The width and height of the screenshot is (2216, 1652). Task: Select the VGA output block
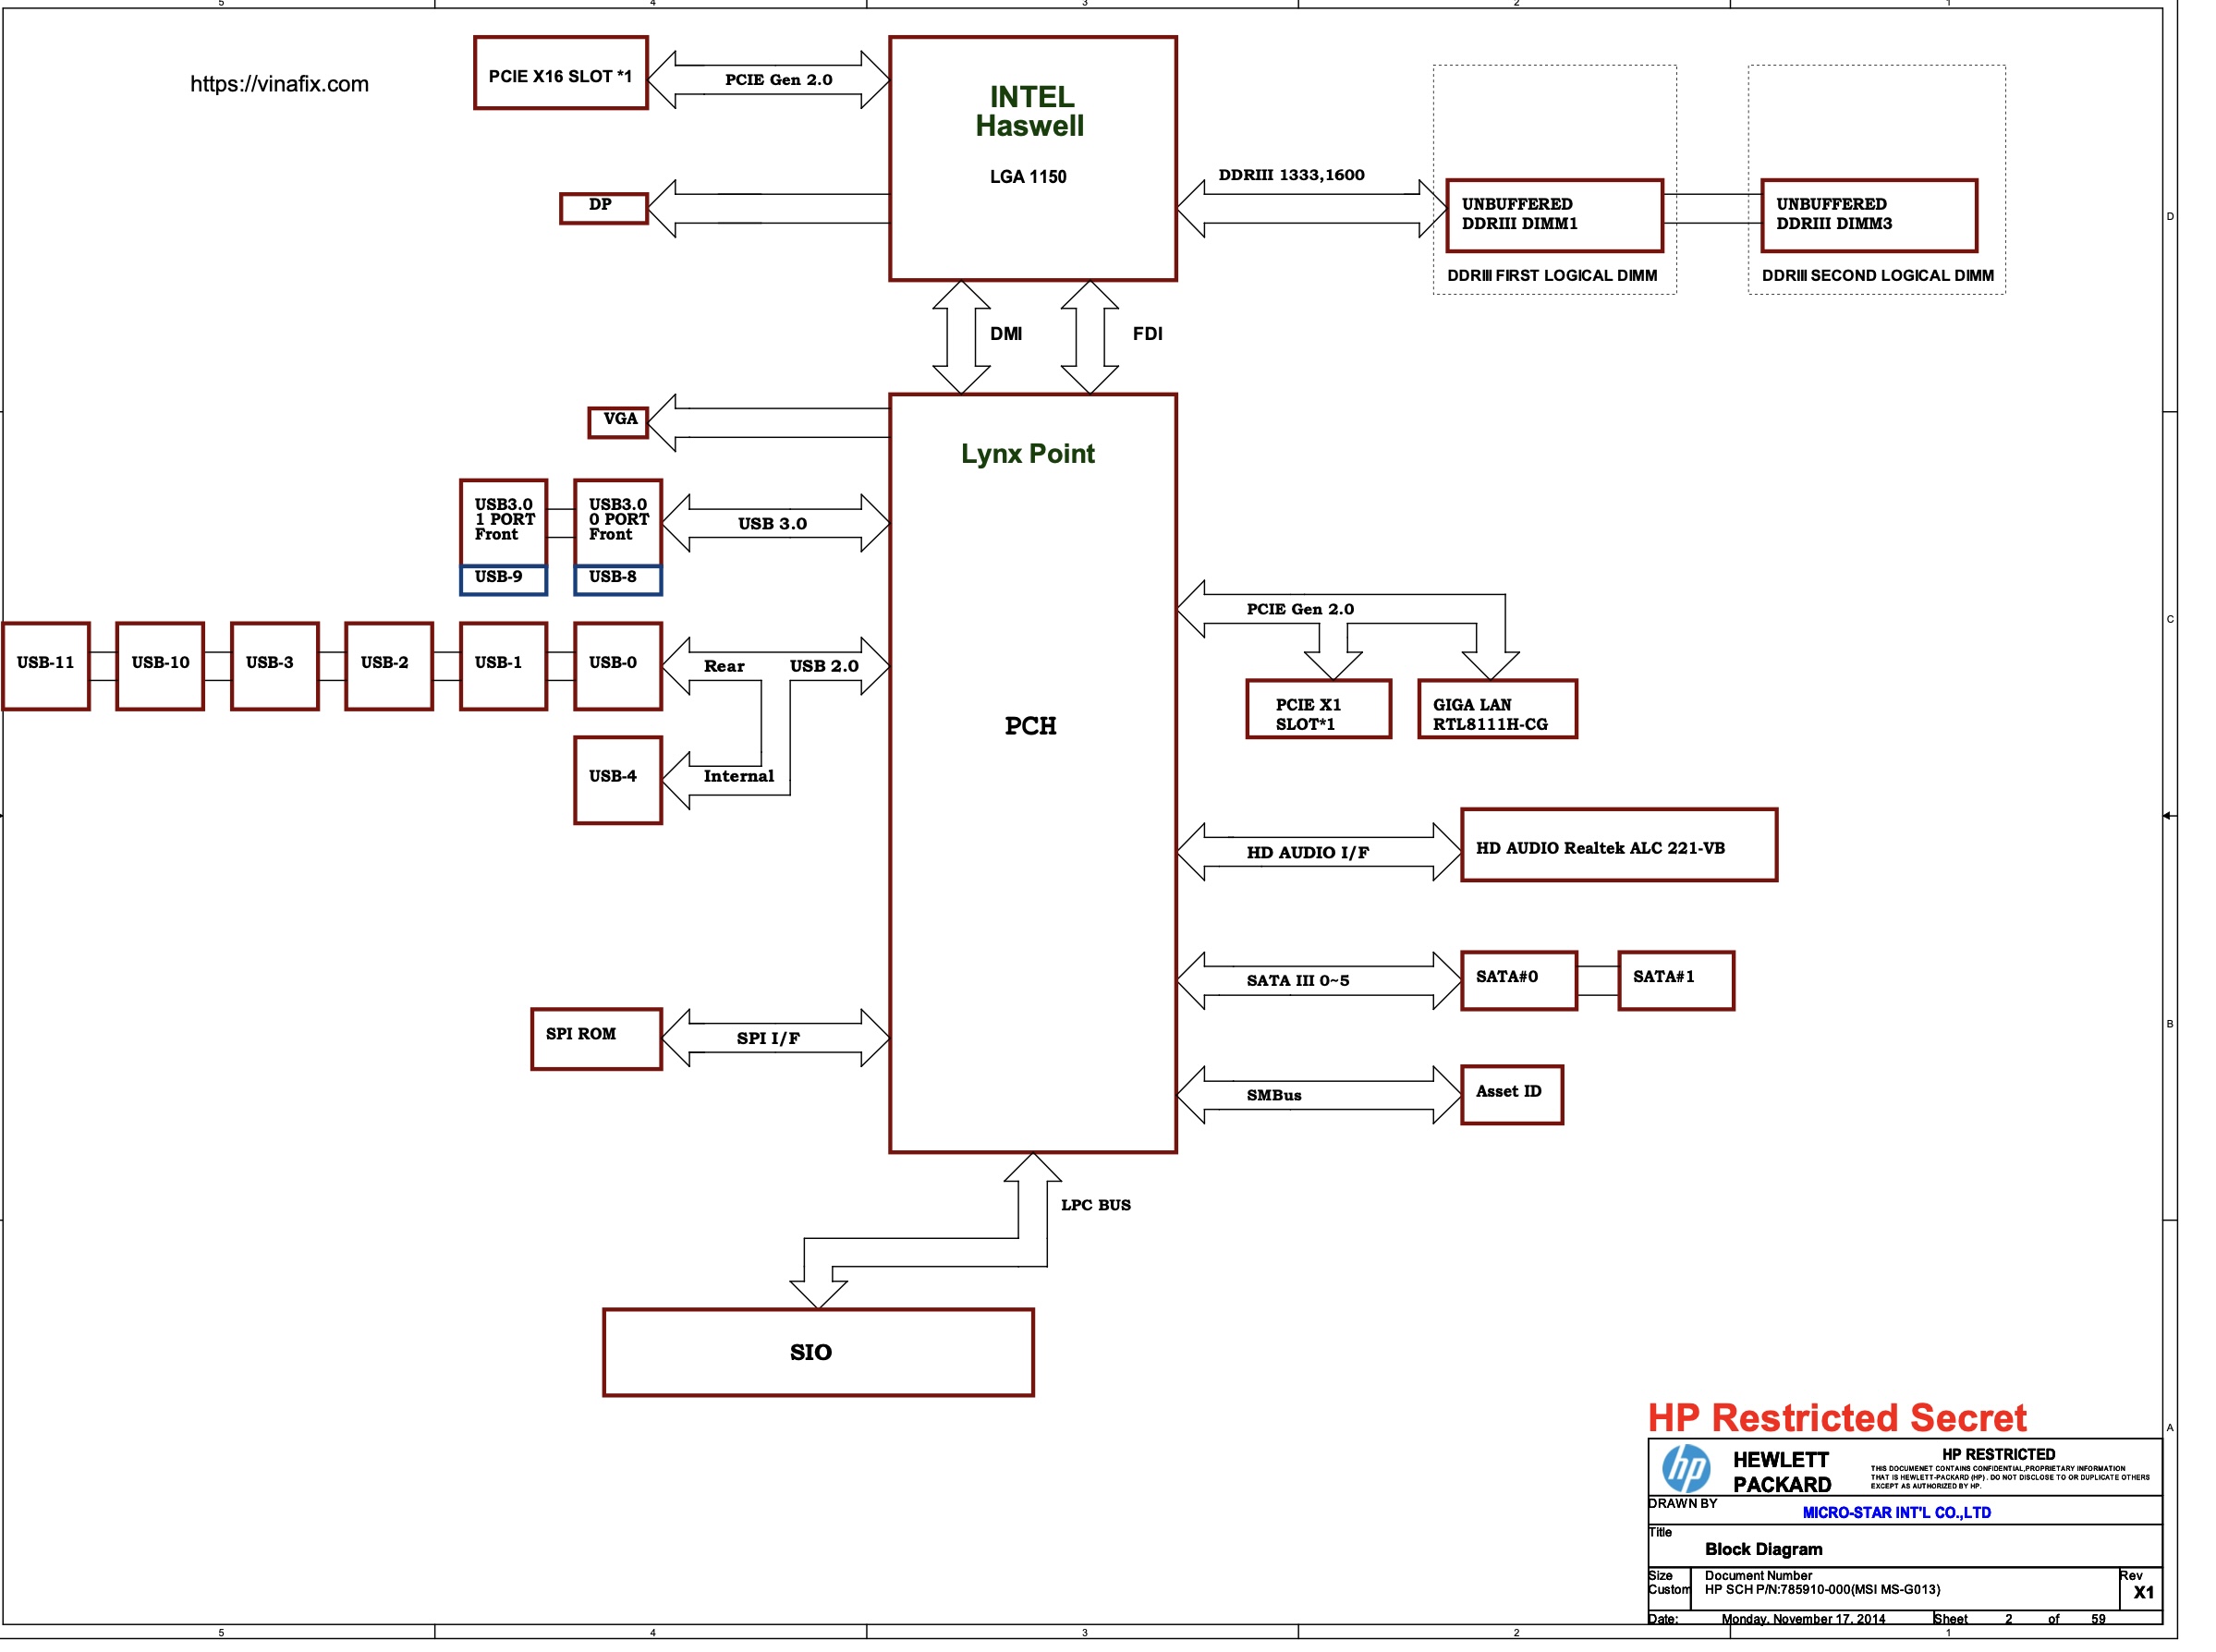click(618, 422)
